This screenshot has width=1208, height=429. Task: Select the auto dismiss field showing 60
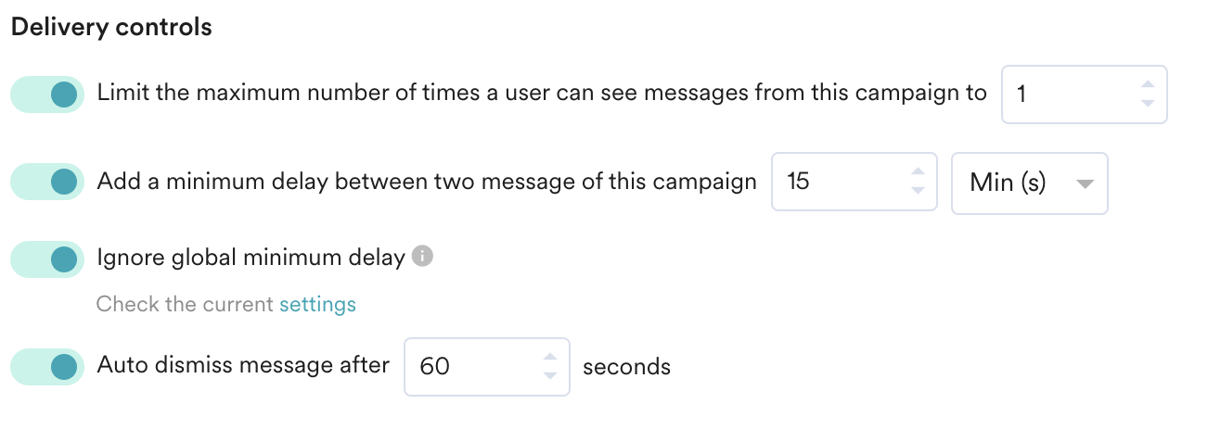click(469, 367)
